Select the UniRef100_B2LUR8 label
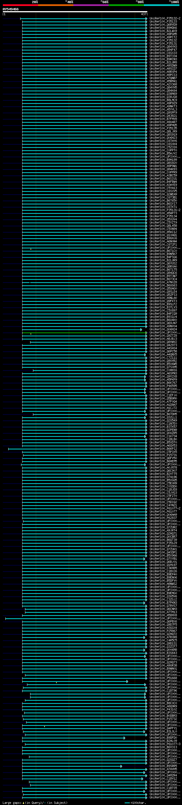 point(163,62)
